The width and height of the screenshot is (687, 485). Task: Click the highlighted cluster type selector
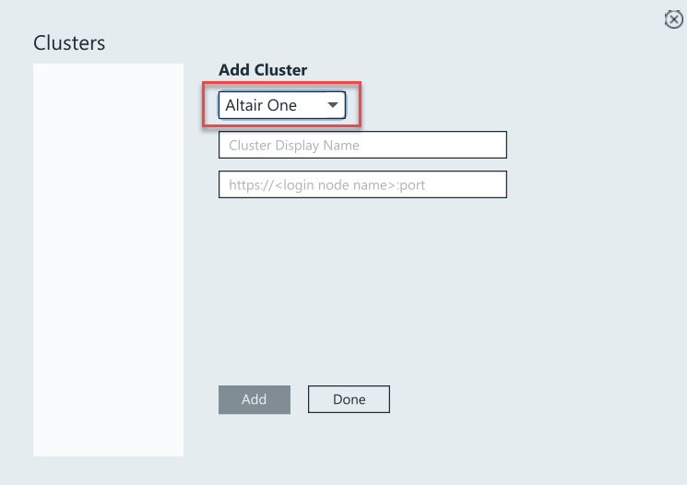[281, 105]
